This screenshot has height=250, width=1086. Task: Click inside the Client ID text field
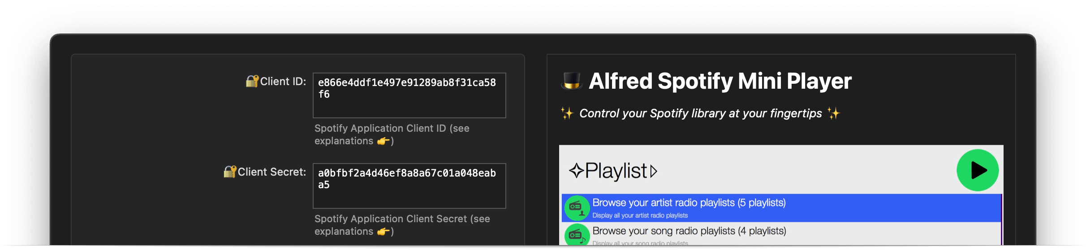tap(409, 95)
